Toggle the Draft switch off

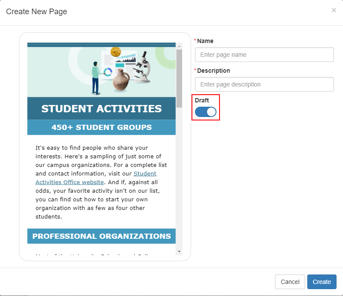206,112
